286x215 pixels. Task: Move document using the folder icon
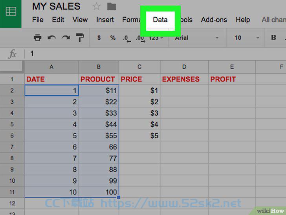pos(112,7)
